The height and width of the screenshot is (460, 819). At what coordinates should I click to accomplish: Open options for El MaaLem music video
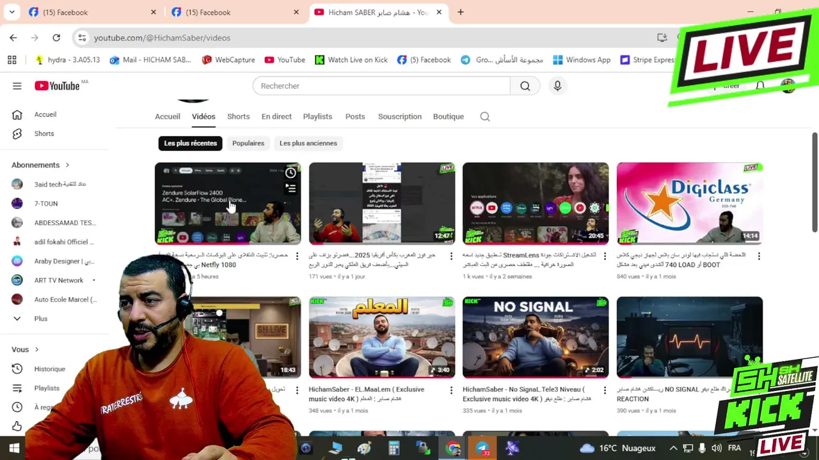pyautogui.click(x=451, y=390)
